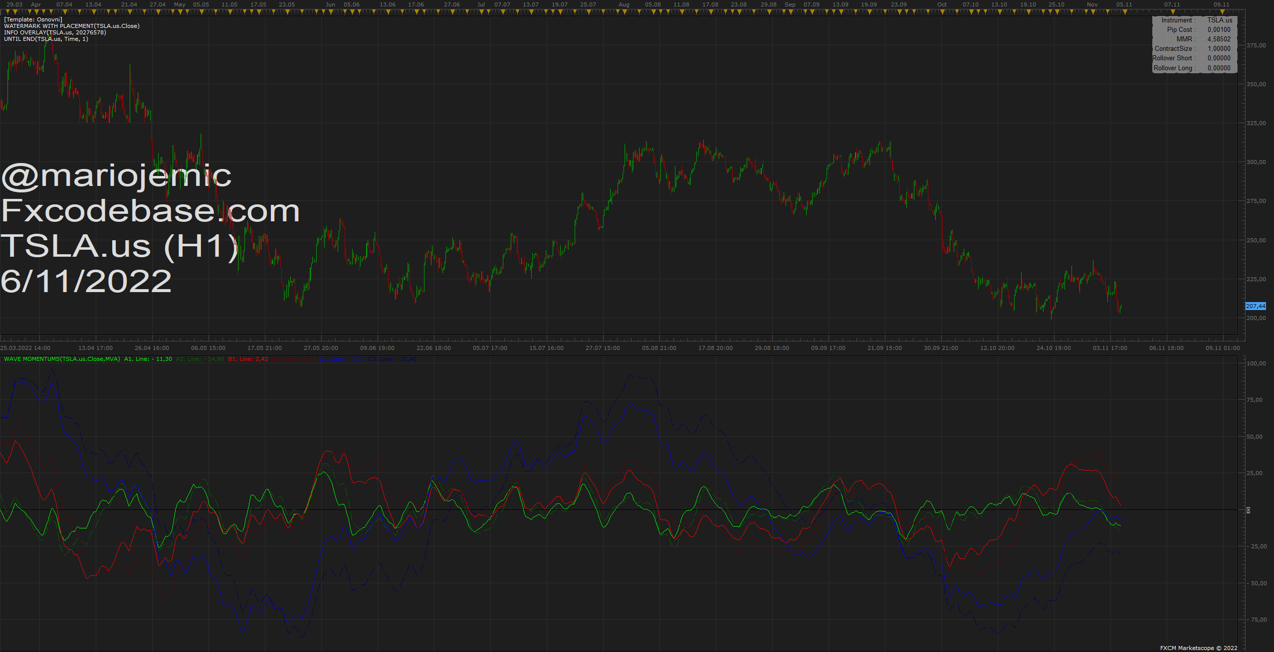Click the 325,00 price axis label

[1256, 123]
